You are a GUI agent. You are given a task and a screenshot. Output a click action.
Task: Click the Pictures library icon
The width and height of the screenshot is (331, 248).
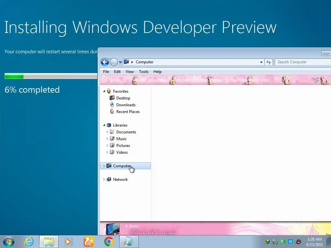tap(112, 145)
